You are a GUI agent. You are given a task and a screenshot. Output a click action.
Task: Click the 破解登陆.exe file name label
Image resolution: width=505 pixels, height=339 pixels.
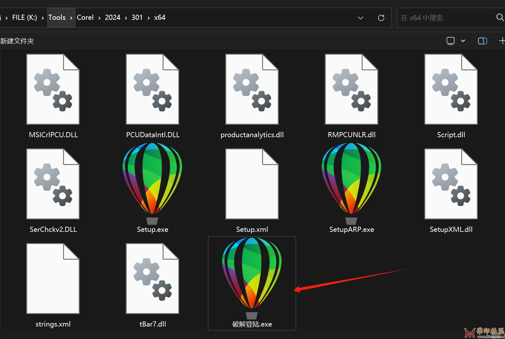[252, 324]
